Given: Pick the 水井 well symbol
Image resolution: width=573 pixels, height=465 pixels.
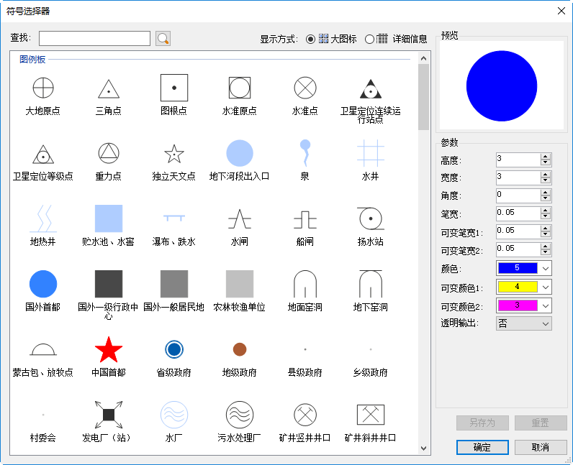Looking at the screenshot, I should pyautogui.click(x=370, y=153).
